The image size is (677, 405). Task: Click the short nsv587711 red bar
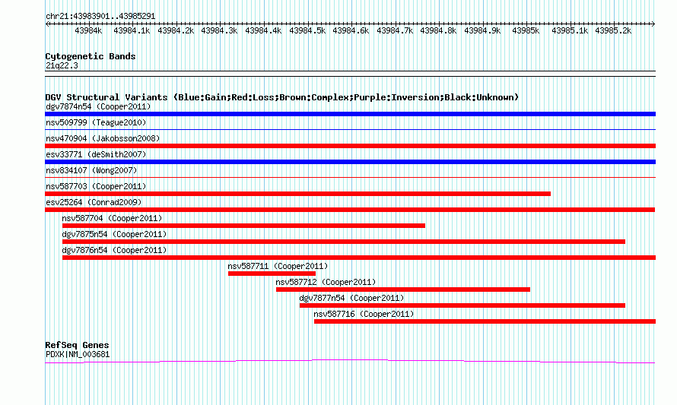point(272,274)
